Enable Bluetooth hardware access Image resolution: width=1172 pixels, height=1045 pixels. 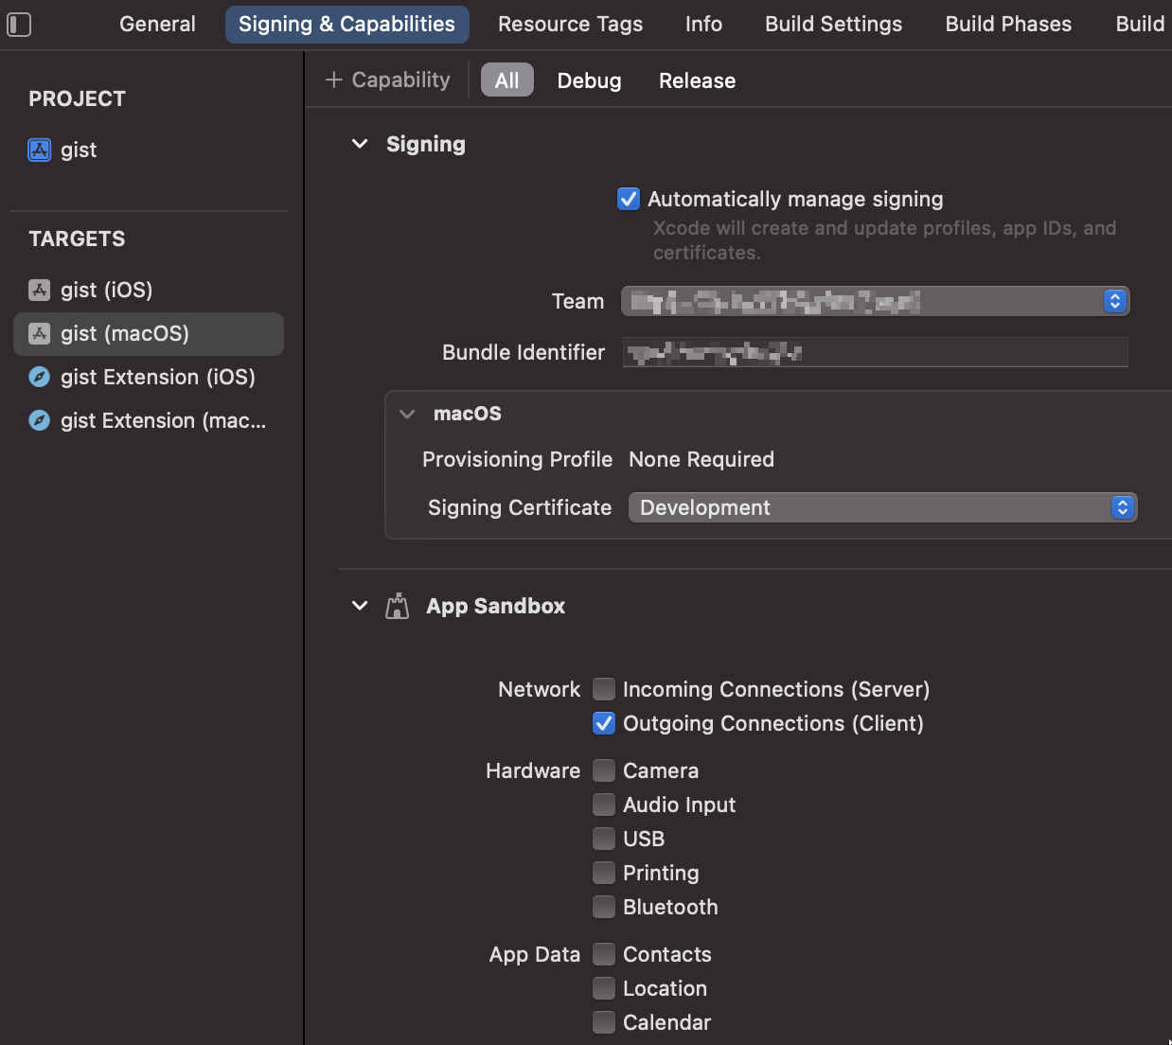pos(604,907)
